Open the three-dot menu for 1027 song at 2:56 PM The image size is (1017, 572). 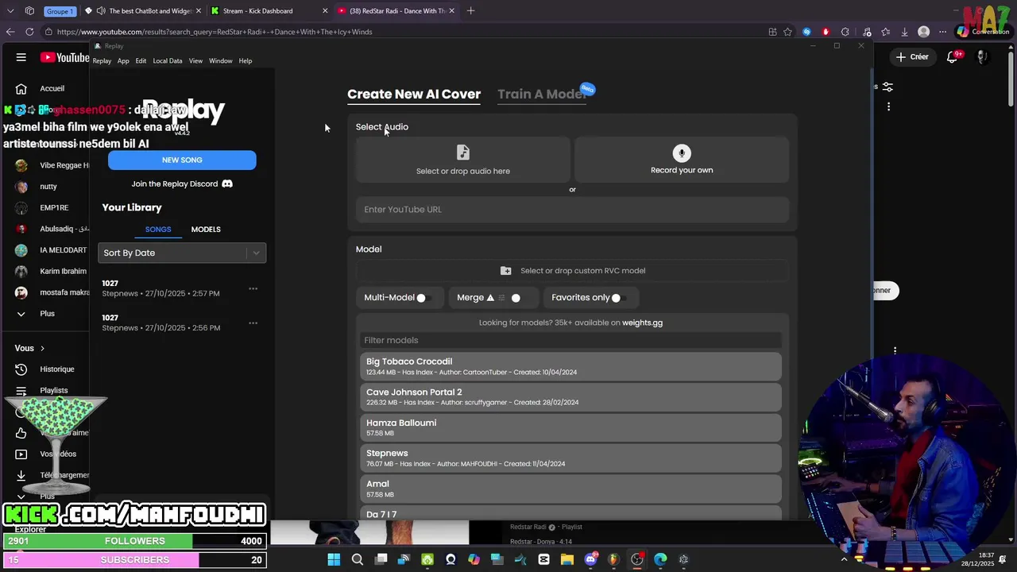click(x=253, y=323)
